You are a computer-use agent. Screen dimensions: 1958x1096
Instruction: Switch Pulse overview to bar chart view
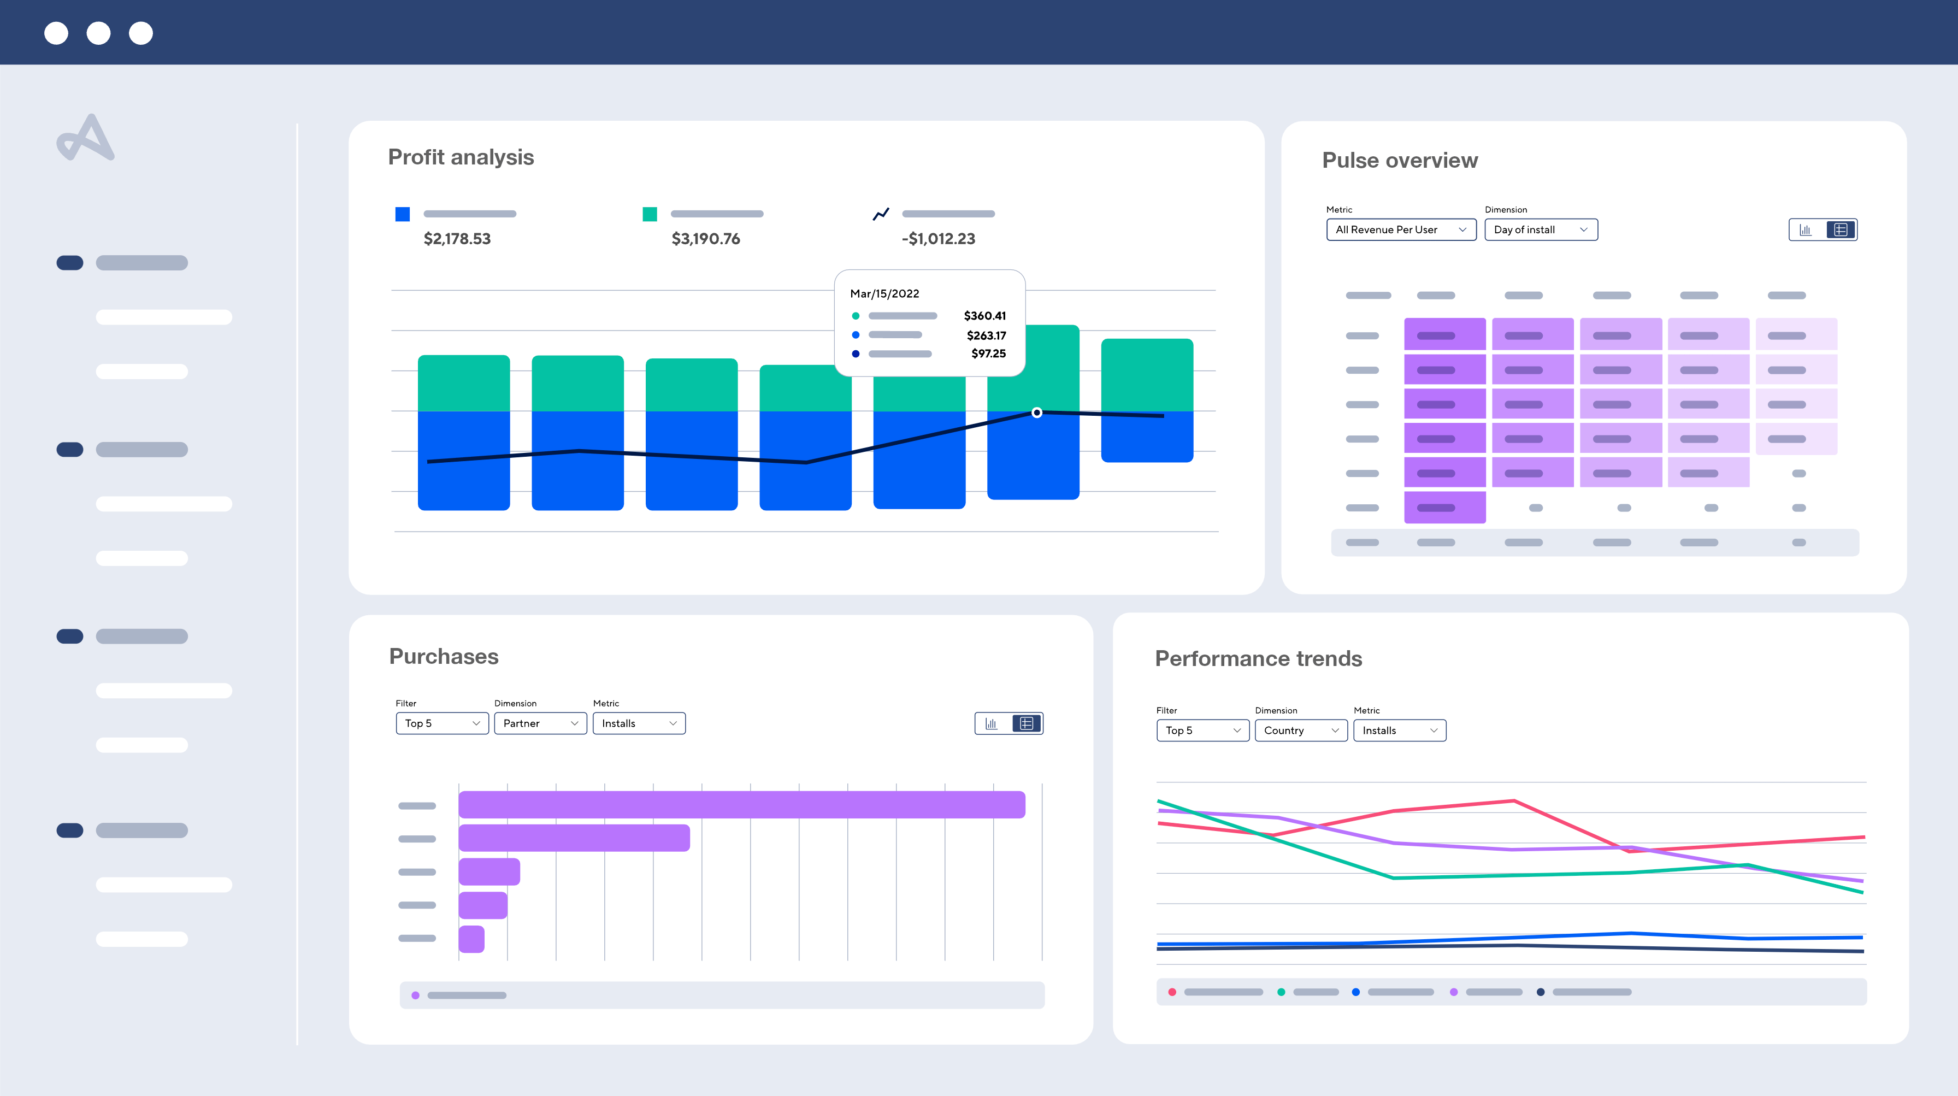(x=1805, y=229)
